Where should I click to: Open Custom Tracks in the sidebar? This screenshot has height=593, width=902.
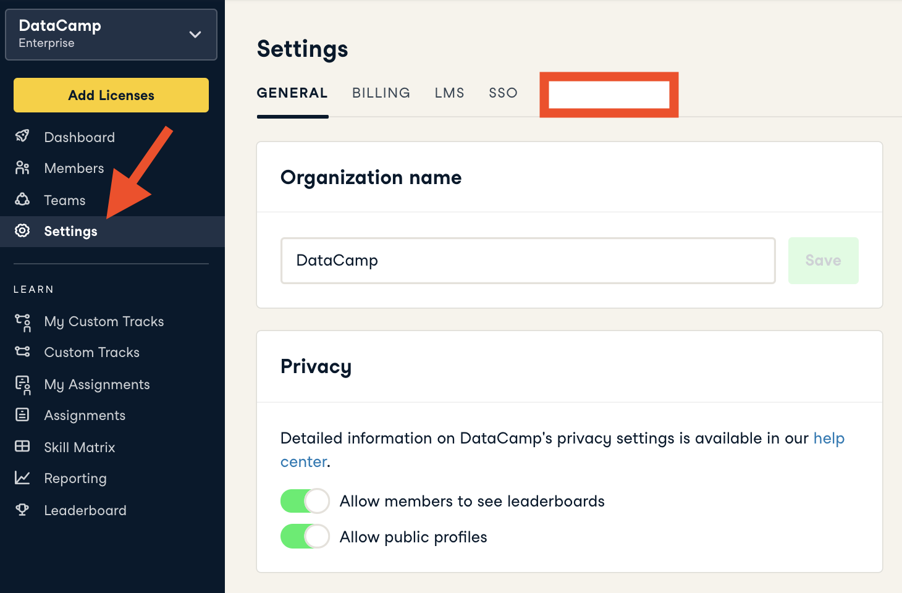[x=91, y=353]
